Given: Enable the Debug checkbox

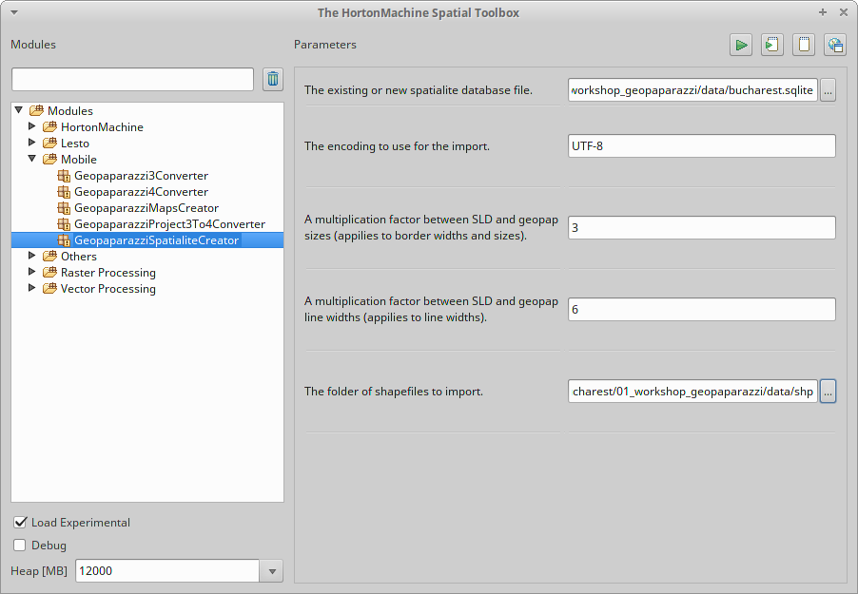Looking at the screenshot, I should click(x=20, y=546).
